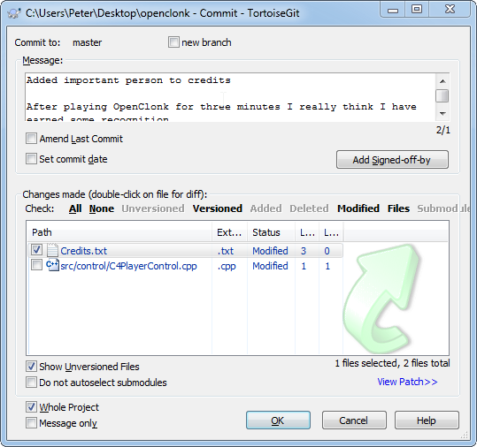477x447 pixels.
Task: Click the message box scrollbar thumb
Action: (442, 96)
